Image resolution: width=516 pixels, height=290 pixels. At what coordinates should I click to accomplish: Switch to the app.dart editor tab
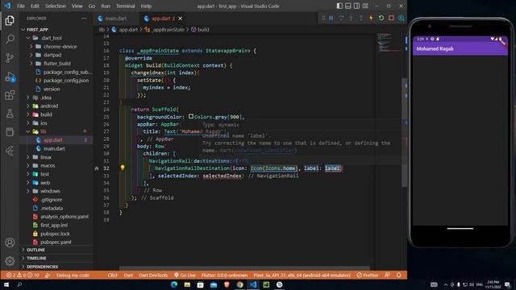(163, 19)
